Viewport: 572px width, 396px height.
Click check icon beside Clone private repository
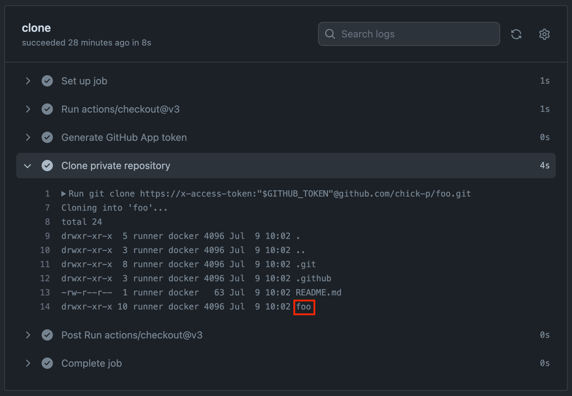pos(47,166)
